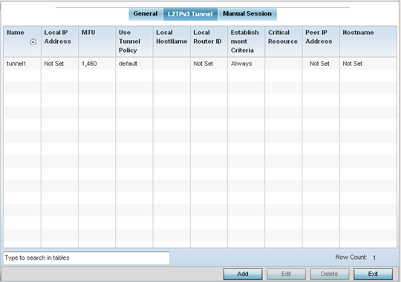This screenshot has height=282, width=401.
Task: Focus the table search input field
Action: 86,258
